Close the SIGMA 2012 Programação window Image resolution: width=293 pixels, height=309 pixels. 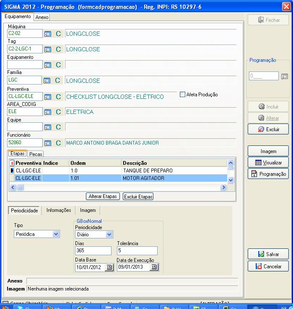(x=286, y=6)
